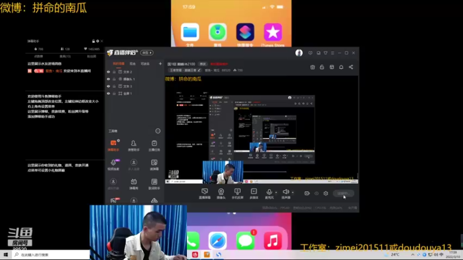Switch to the third scene tab
The height and width of the screenshot is (260, 463).
tap(145, 64)
